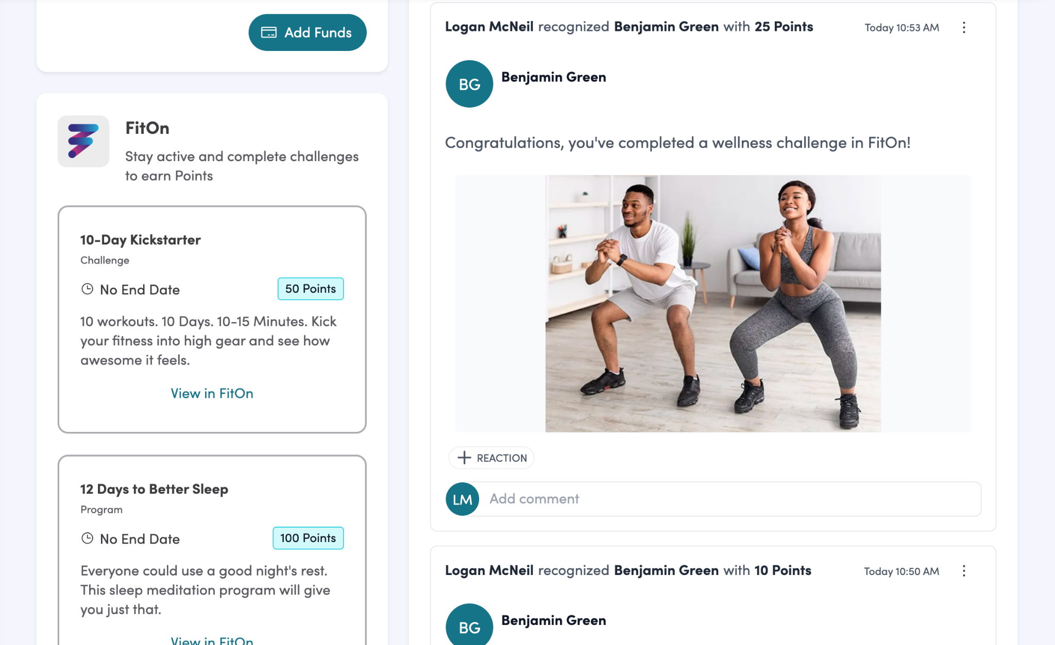Click the Today 10:53 AM timestamp
Image resolution: width=1055 pixels, height=645 pixels.
pyautogui.click(x=901, y=28)
